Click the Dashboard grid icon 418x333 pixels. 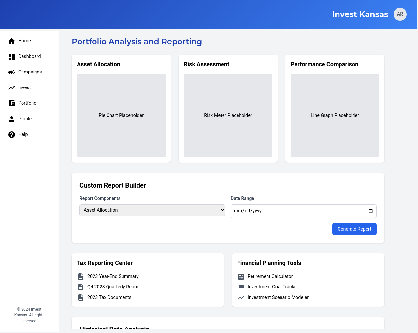12,57
